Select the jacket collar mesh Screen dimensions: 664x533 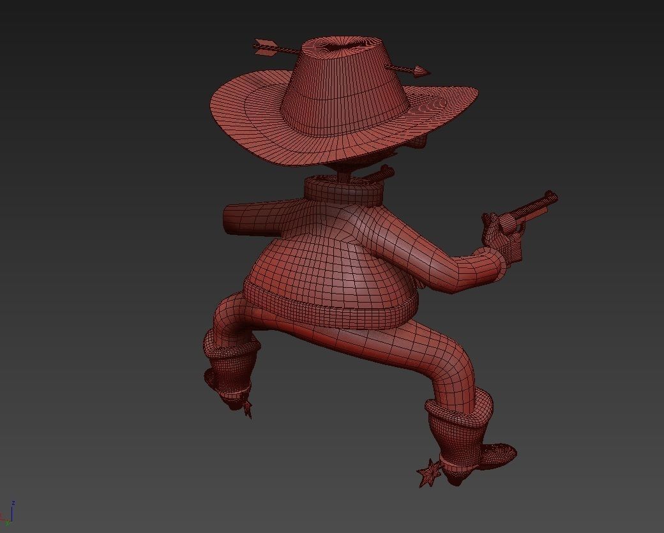coord(344,191)
